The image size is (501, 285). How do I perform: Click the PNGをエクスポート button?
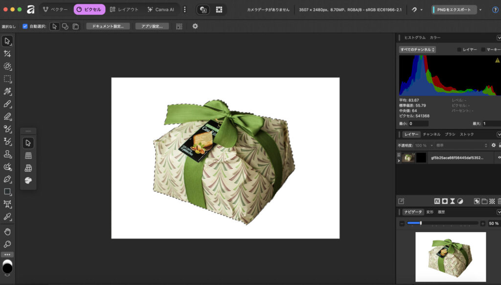454,10
